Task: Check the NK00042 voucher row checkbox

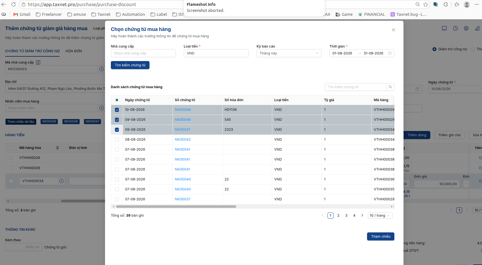Action: 117,140
